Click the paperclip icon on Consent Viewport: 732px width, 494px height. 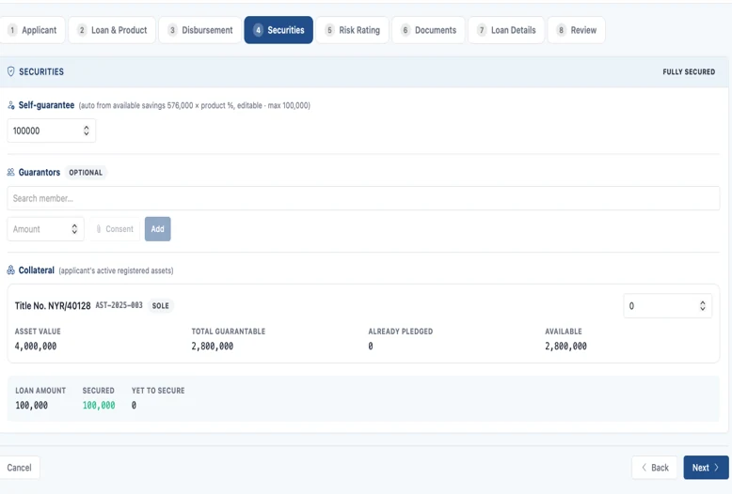(99, 229)
